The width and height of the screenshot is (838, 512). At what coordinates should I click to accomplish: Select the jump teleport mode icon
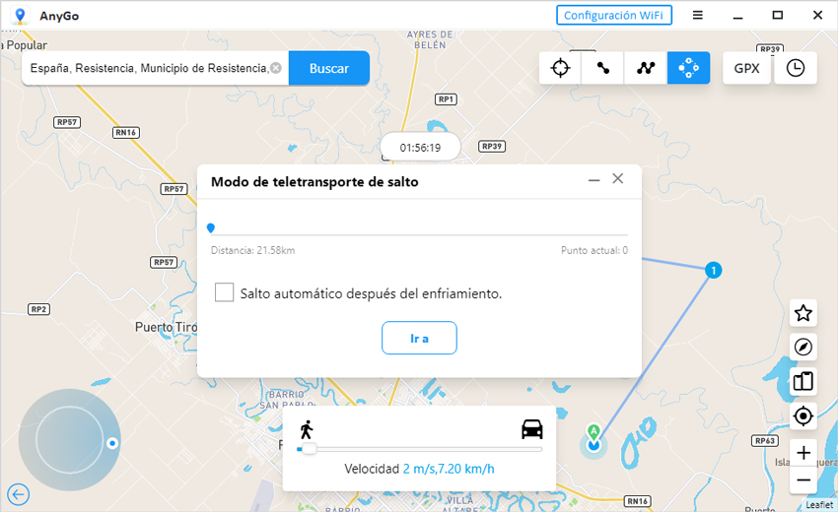click(688, 68)
